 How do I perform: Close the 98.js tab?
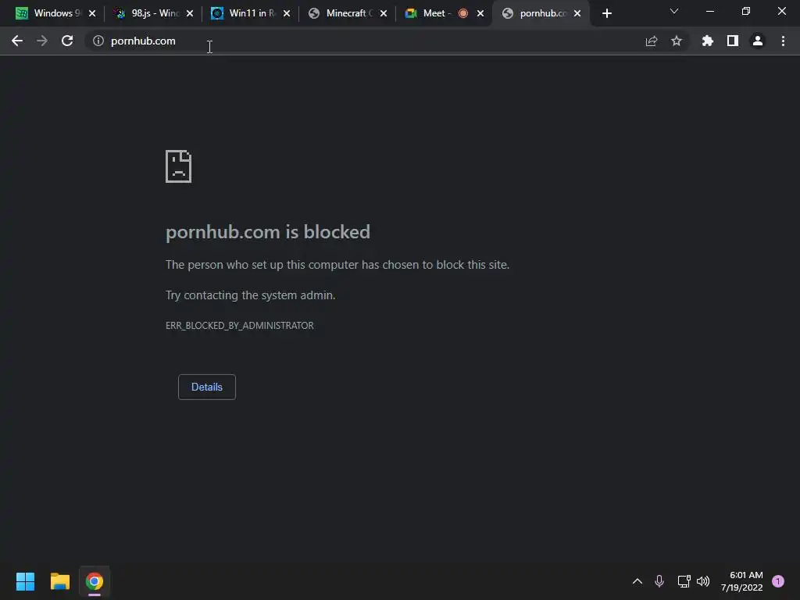pyautogui.click(x=190, y=14)
